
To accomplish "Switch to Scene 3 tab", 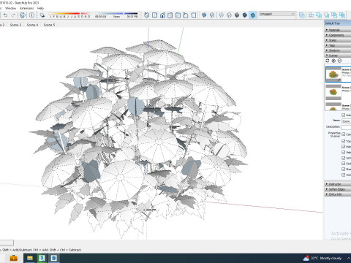I will coord(15,25).
